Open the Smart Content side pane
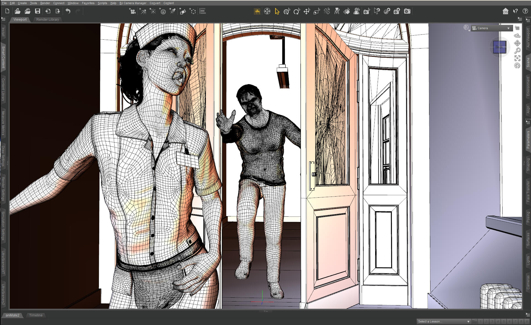531x325 pixels. point(3,57)
